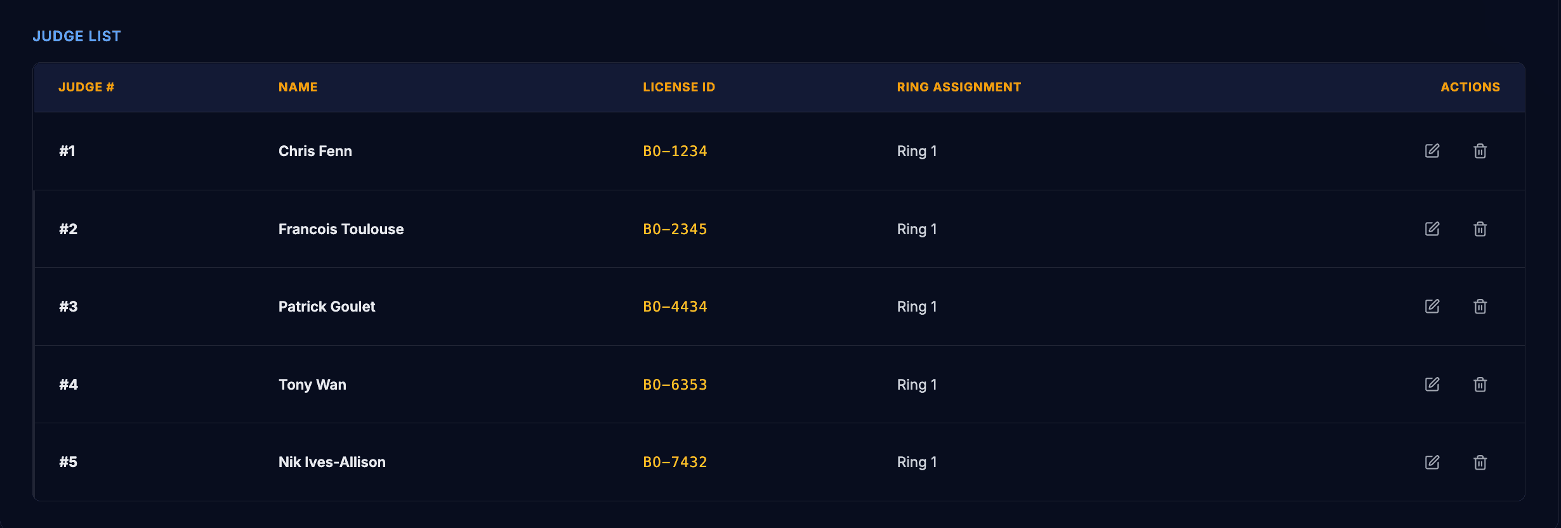1561x528 pixels.
Task: Click the RING ASSIGNMENT column header
Action: (959, 87)
